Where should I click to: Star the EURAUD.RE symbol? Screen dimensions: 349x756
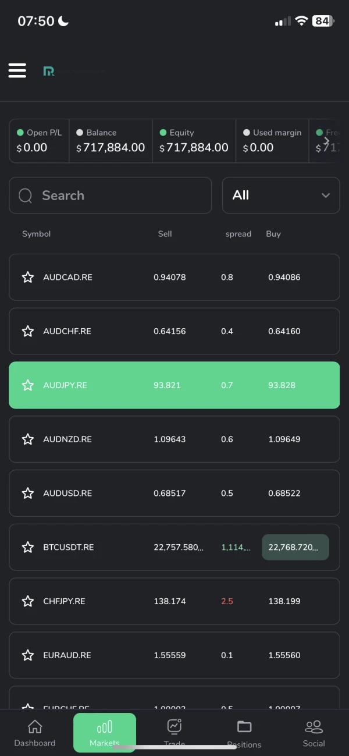pos(27,655)
